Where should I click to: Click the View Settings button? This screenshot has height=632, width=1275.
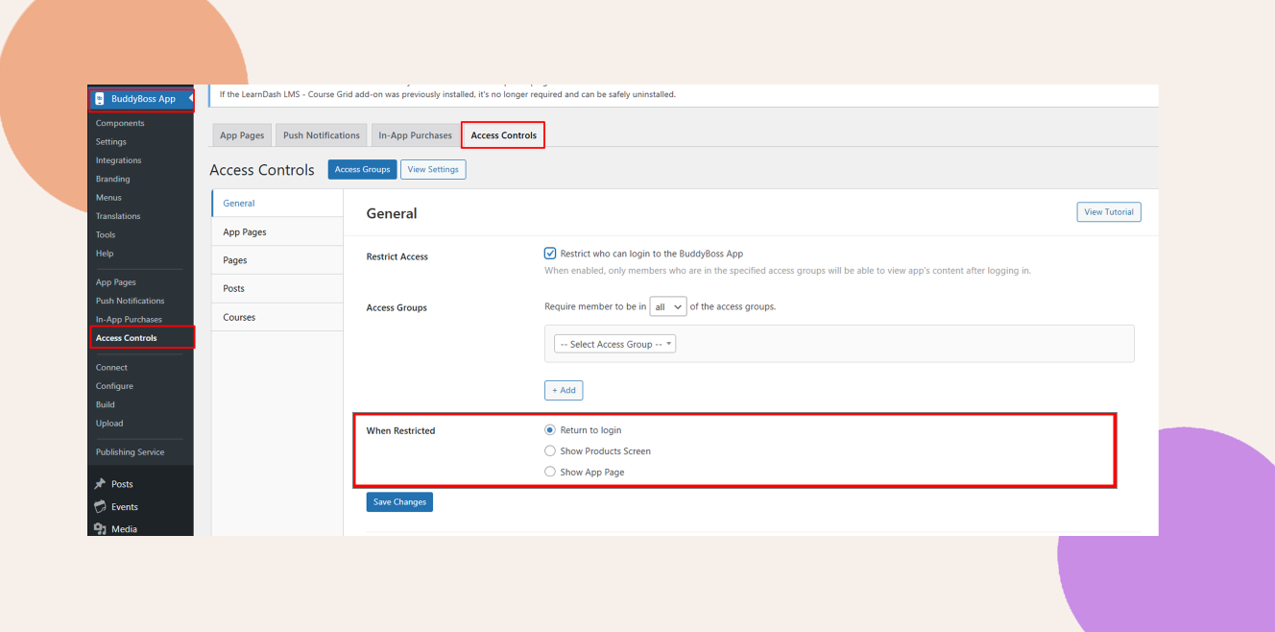tap(433, 169)
